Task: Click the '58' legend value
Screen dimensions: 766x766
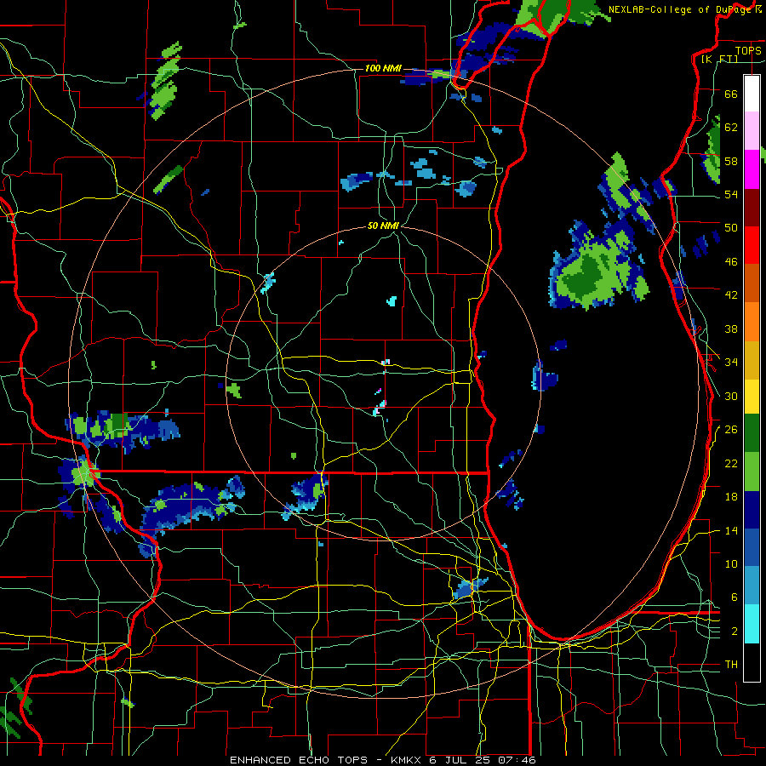Action: point(731,161)
